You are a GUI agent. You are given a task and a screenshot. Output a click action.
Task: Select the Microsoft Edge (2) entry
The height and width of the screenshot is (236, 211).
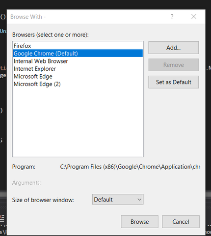(78, 84)
